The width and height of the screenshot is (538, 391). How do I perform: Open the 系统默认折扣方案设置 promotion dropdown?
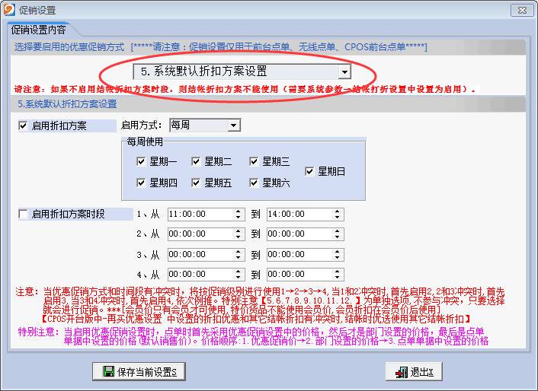click(x=344, y=72)
